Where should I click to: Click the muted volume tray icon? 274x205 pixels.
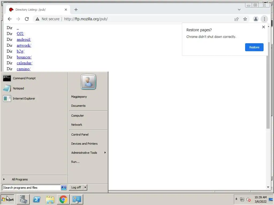249,199
